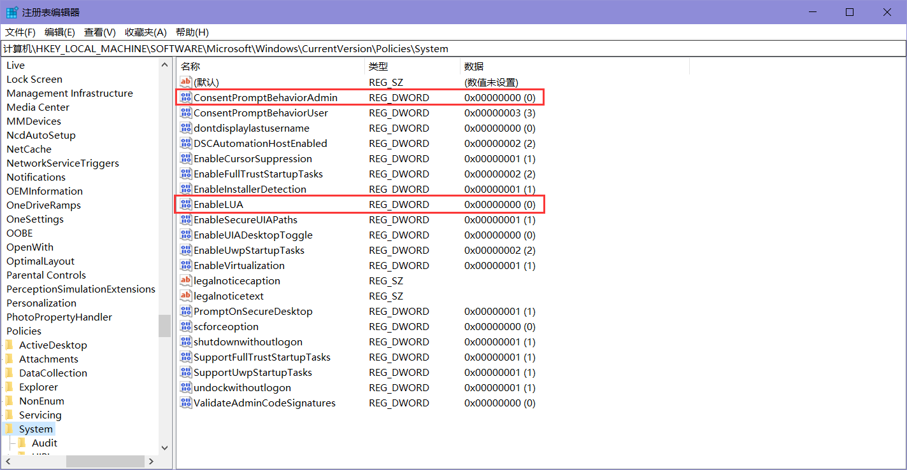Image resolution: width=907 pixels, height=470 pixels.
Task: Open the 查看(V) menu
Action: pos(100,32)
